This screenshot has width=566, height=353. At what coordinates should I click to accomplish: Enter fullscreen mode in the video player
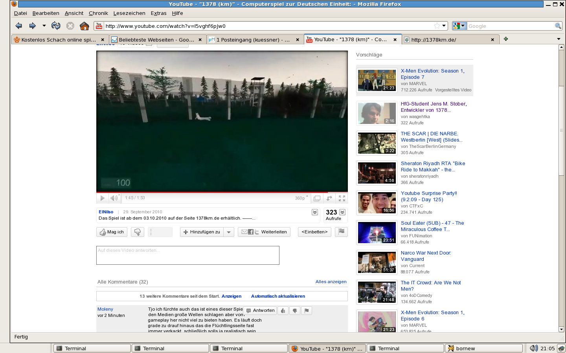coord(342,198)
